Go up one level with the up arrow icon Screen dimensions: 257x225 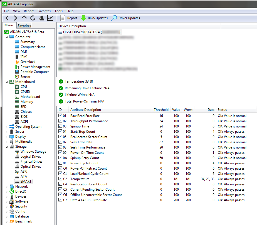[x=24, y=17]
